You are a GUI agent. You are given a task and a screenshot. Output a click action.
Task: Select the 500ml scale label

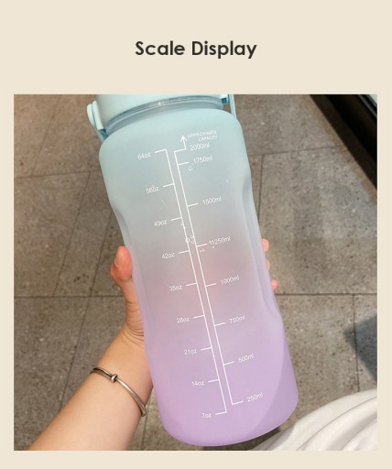[246, 359]
